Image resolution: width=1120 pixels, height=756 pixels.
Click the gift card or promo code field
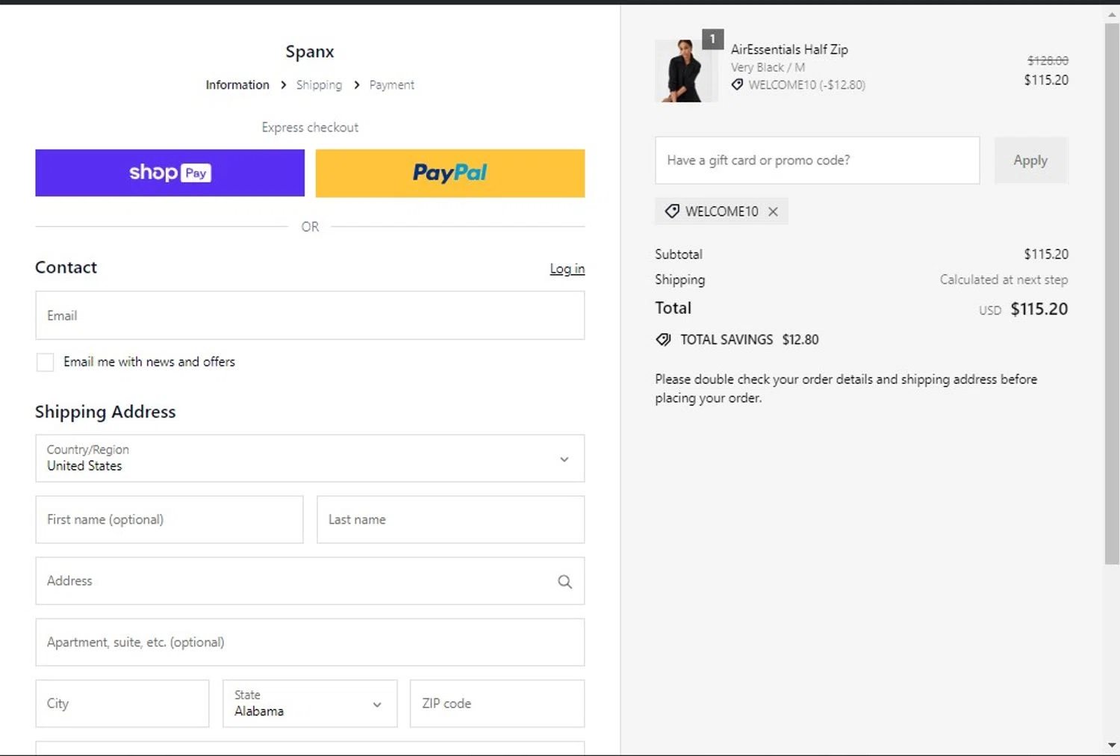tap(817, 160)
